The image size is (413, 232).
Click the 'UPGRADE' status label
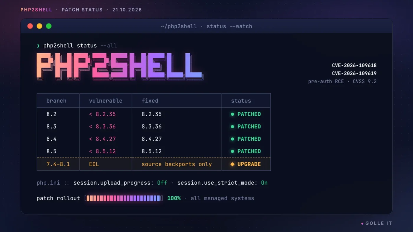[249, 164]
